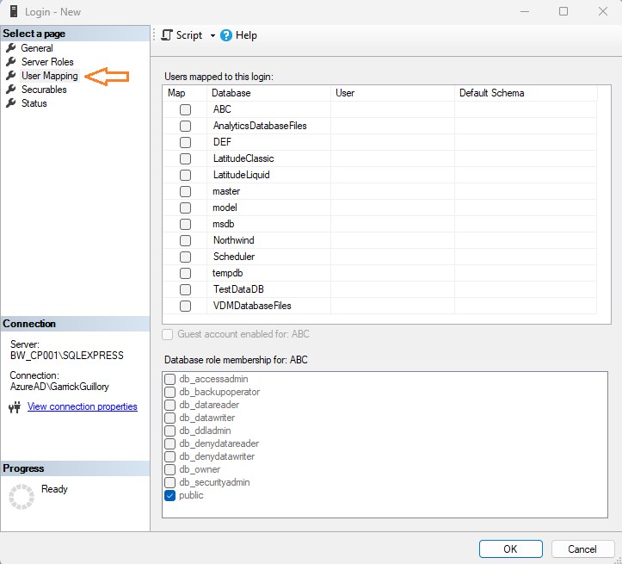Enable mapping for TestDataDB
The width and height of the screenshot is (622, 564).
click(x=185, y=289)
